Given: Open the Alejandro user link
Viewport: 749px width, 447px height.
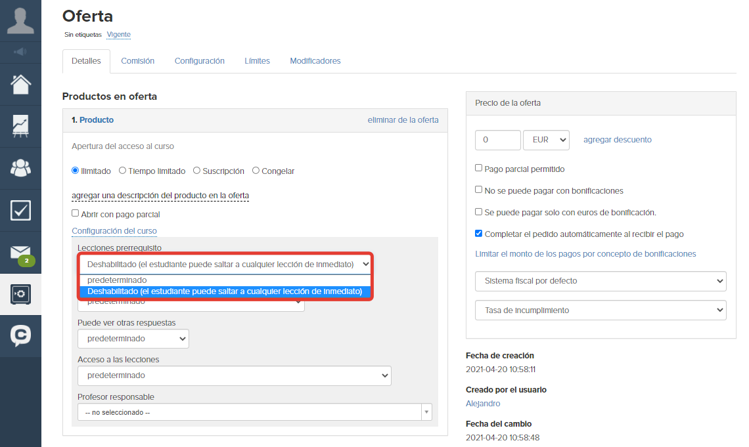Looking at the screenshot, I should point(483,404).
